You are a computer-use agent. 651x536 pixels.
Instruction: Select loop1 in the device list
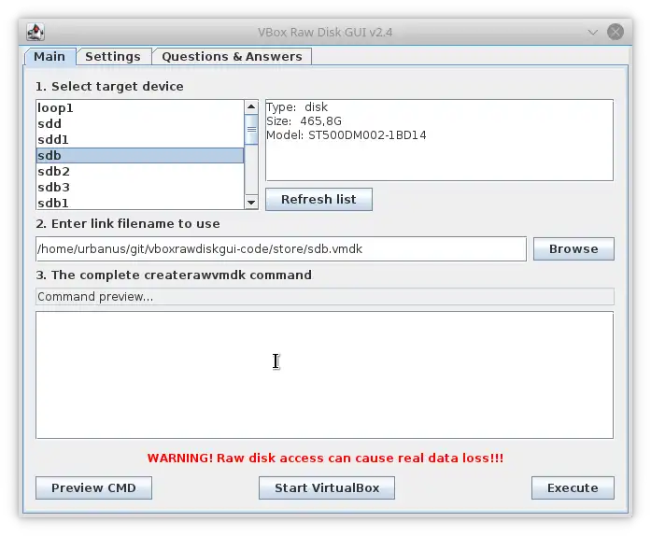click(x=140, y=108)
